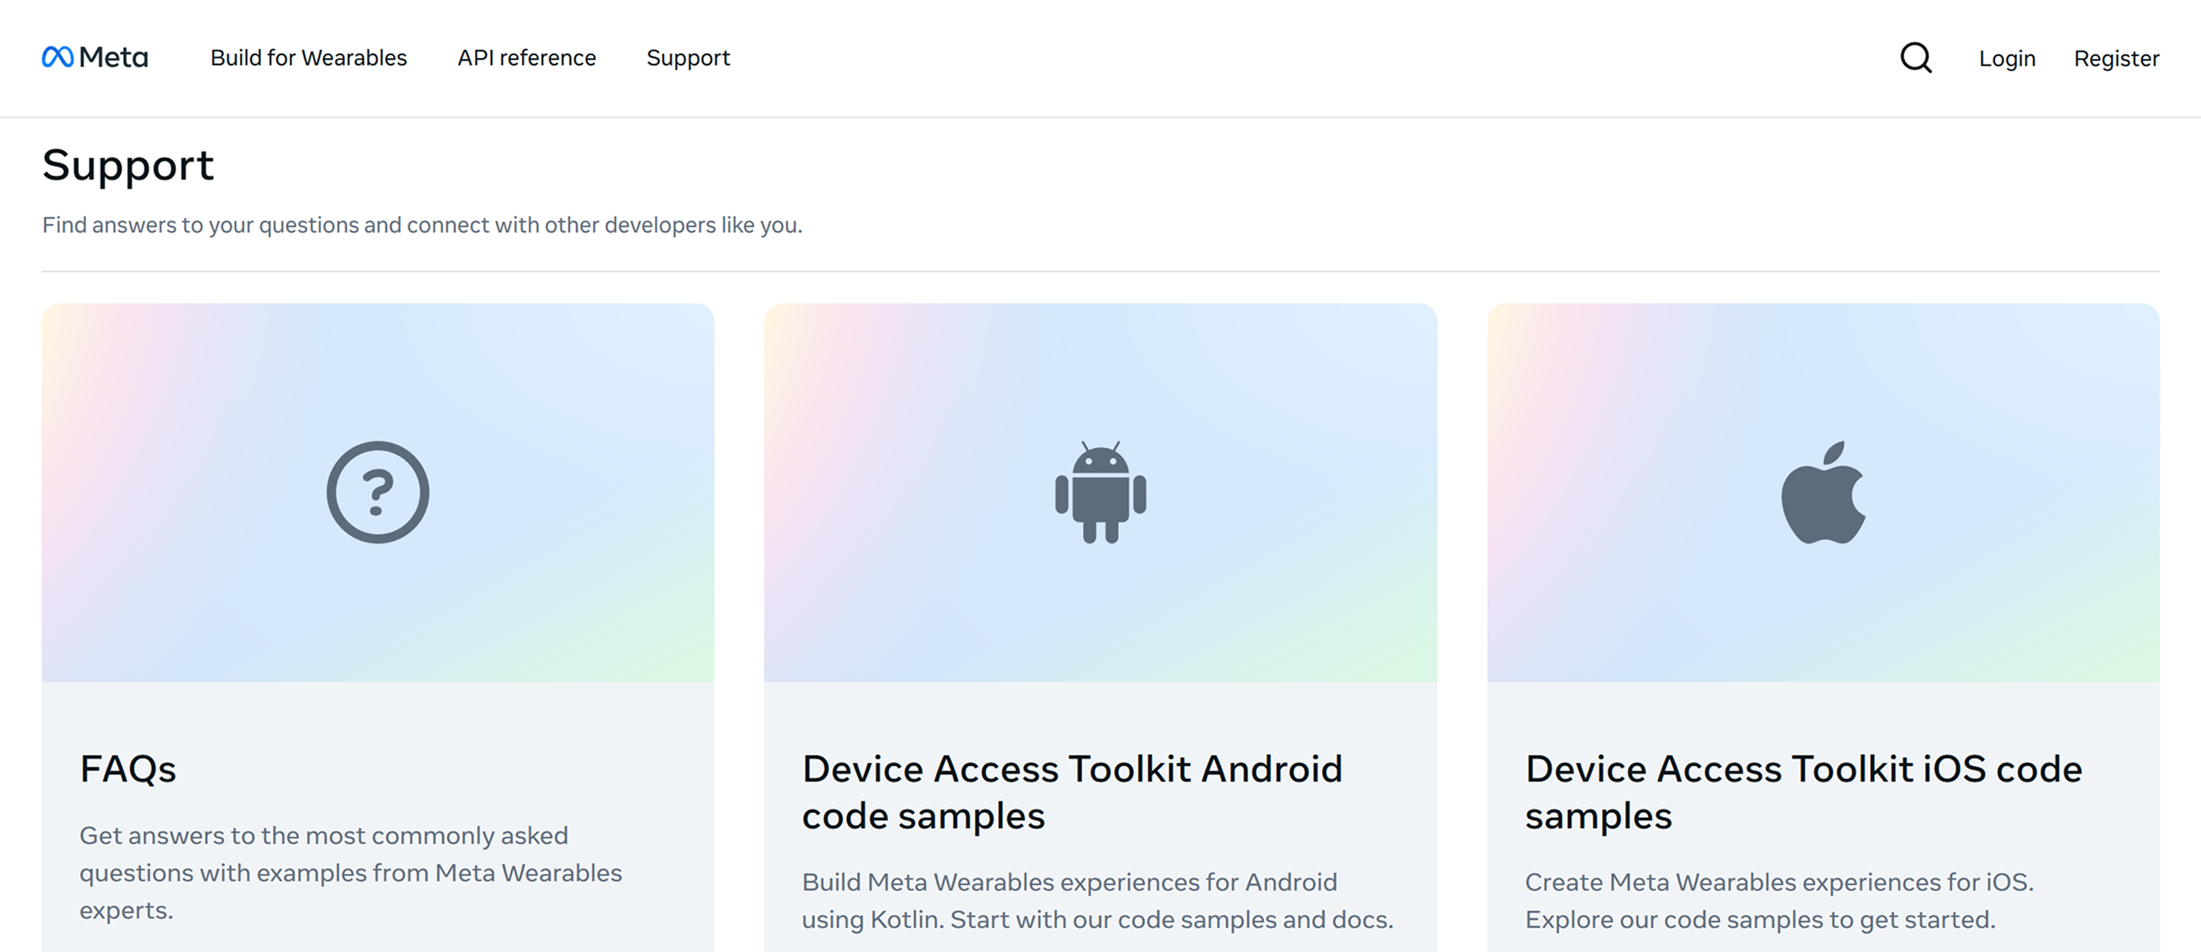Click the Apple logo icon
Image resolution: width=2201 pixels, height=952 pixels.
click(x=1824, y=492)
